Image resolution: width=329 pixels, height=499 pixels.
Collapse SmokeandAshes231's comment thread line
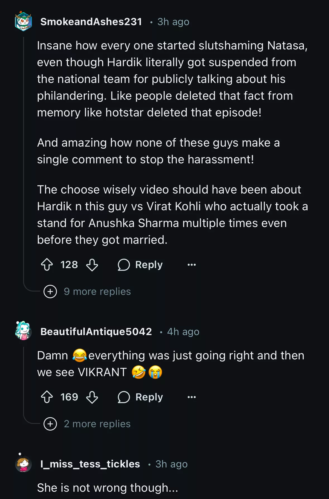[24, 156]
